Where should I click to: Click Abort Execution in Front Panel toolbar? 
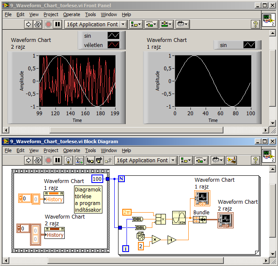point(48,24)
